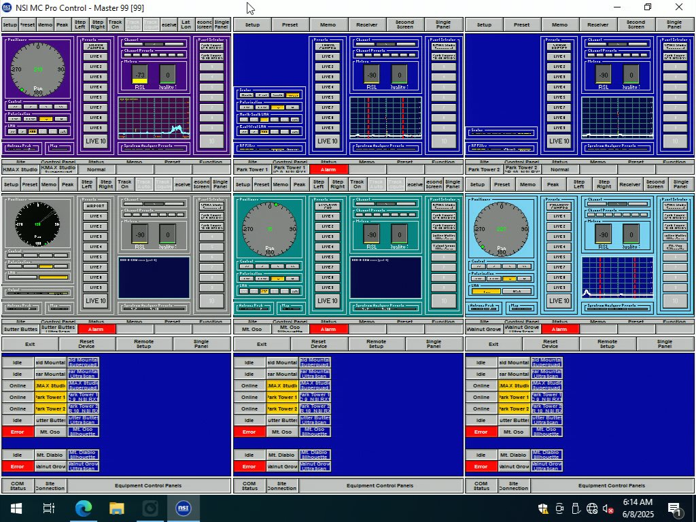Toggle the yellow West scaler button in Park Tower 1
696x522 pixels.
click(291, 95)
